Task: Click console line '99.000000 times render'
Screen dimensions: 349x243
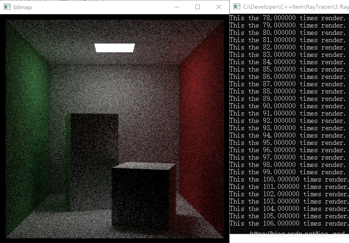Action: (x=288, y=172)
